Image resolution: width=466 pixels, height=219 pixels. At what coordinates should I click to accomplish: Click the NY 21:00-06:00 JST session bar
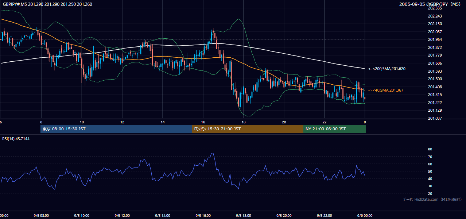pyautogui.click(x=334, y=129)
